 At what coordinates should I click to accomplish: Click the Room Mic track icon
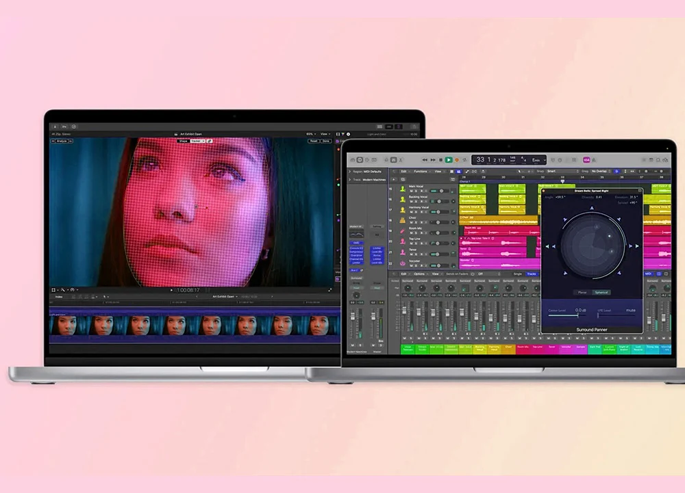click(x=402, y=231)
